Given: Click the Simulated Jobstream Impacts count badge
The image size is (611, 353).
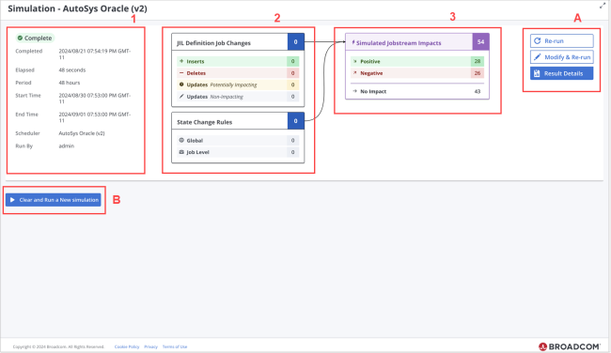Looking at the screenshot, I should click(481, 42).
